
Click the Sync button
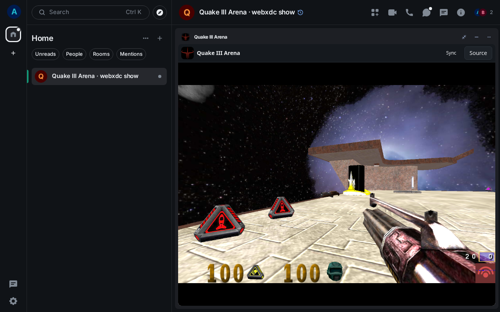click(451, 53)
